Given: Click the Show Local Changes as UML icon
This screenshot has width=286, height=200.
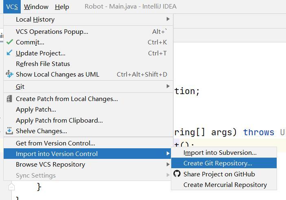Looking at the screenshot, I should [x=9, y=74].
